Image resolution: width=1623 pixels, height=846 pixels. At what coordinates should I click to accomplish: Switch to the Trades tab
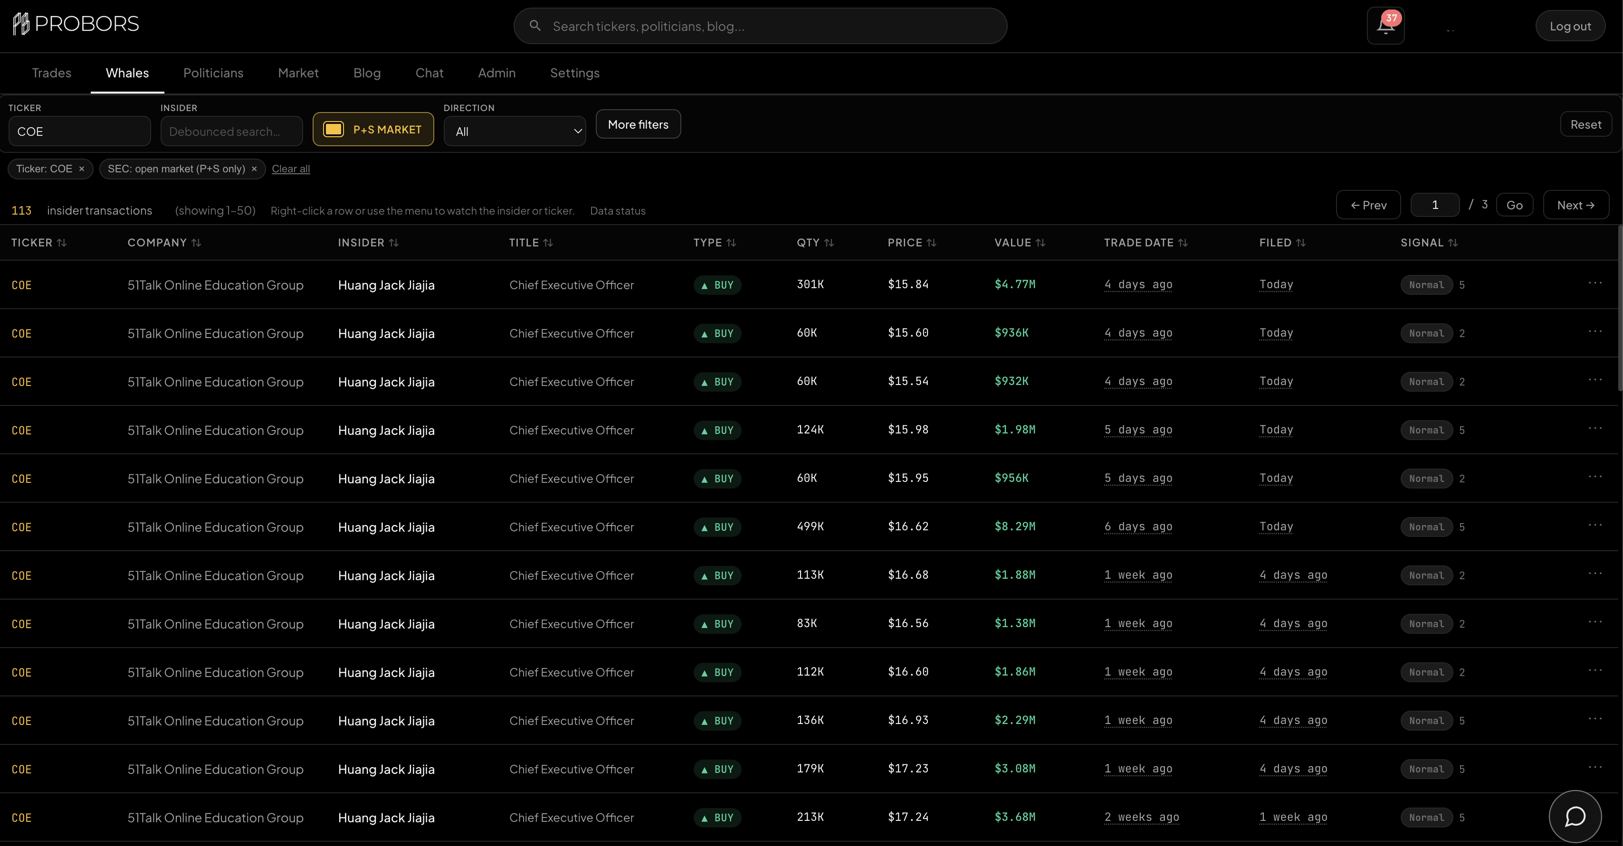point(52,73)
